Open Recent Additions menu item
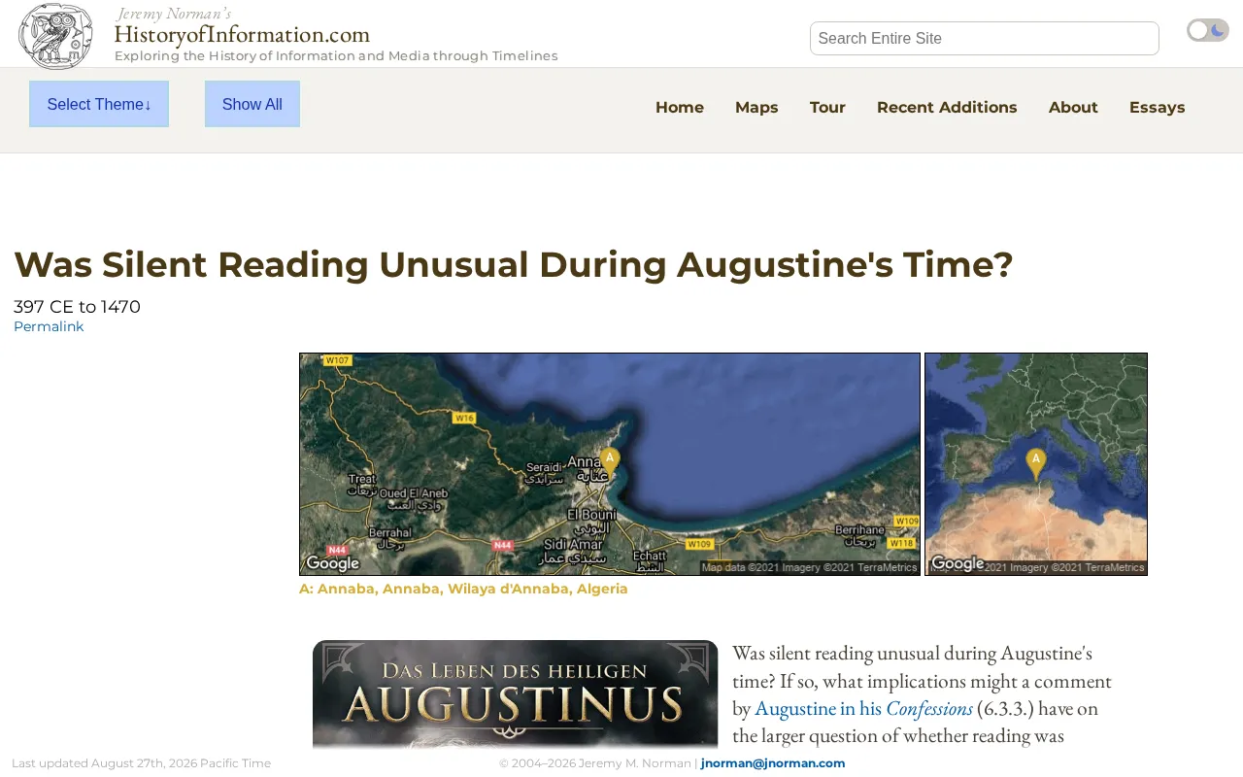 [947, 108]
